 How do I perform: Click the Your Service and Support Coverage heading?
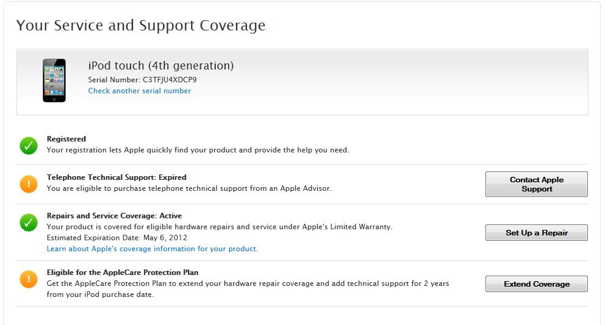(140, 26)
